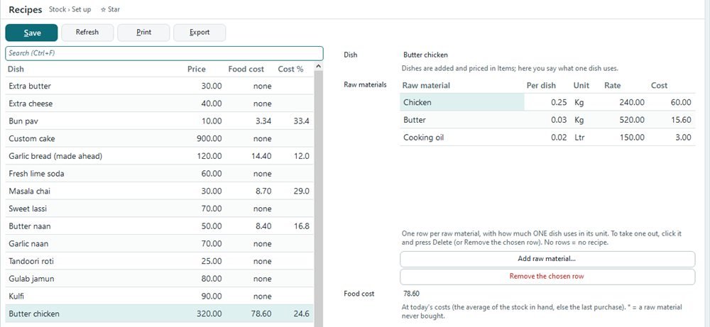Select the Garlic naan dish

pyautogui.click(x=159, y=244)
